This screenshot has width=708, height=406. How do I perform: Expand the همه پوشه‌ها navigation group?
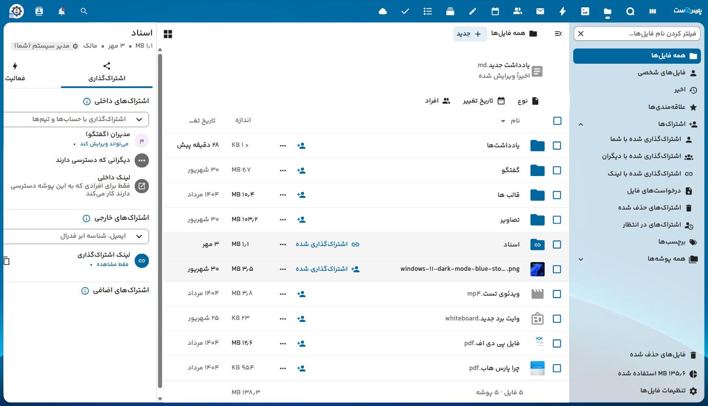pyautogui.click(x=581, y=259)
